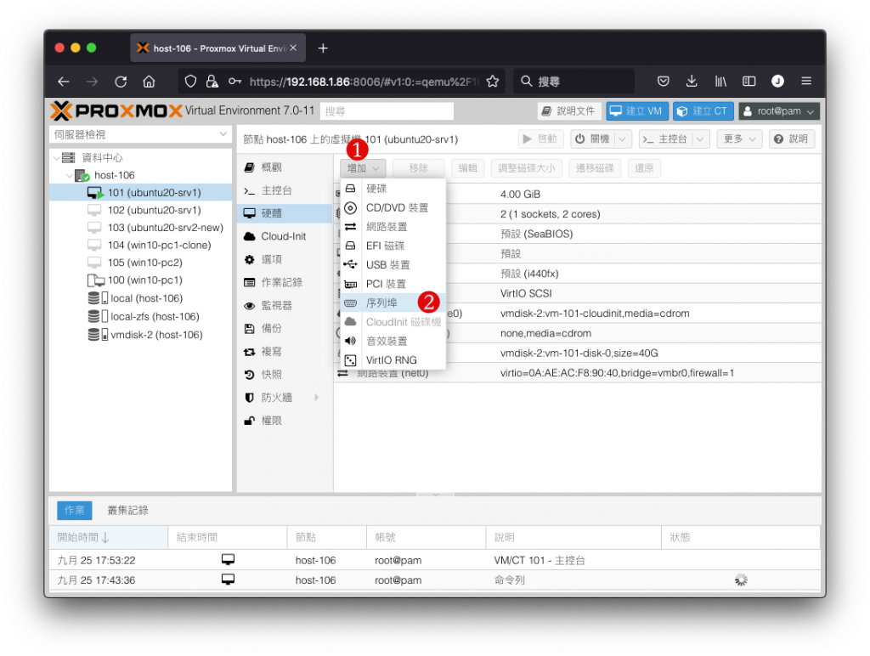
Task: Choose CD/DVD 裝置 in add menu
Action: click(393, 207)
